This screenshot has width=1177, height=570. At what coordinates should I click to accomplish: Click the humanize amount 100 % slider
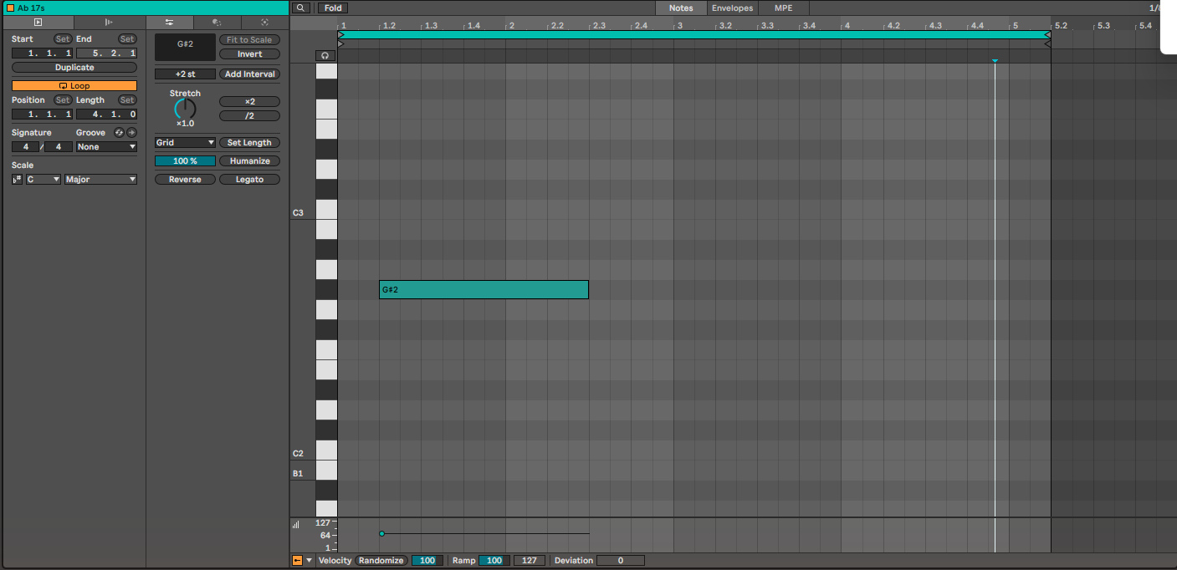(x=185, y=161)
